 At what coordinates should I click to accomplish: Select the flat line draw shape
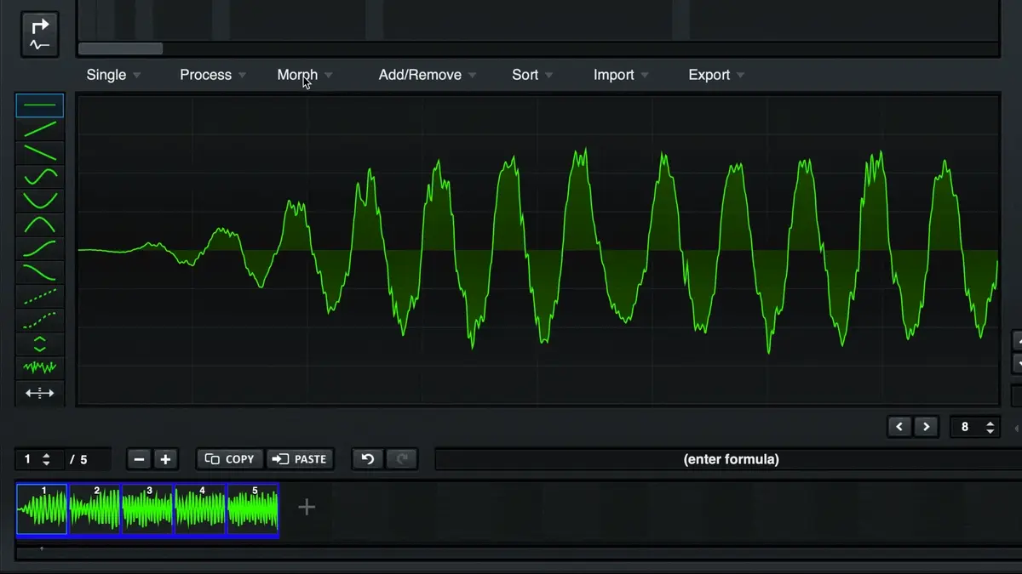(x=40, y=105)
